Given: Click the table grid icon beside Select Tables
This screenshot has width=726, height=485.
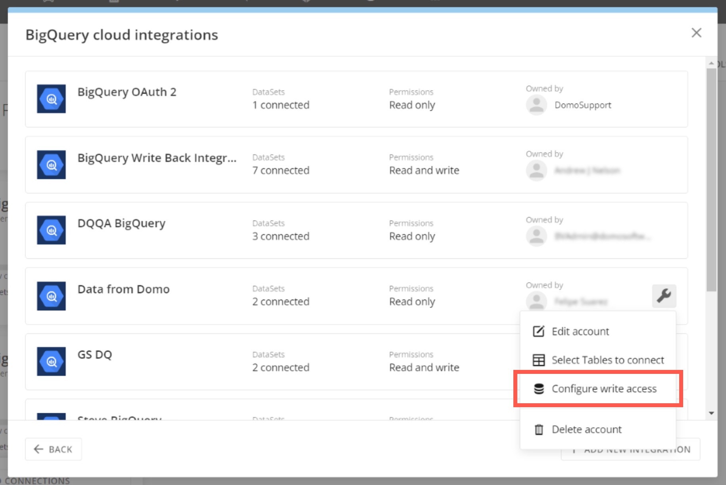Looking at the screenshot, I should tap(538, 360).
